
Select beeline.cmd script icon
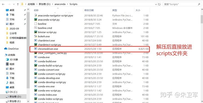(36, 28)
